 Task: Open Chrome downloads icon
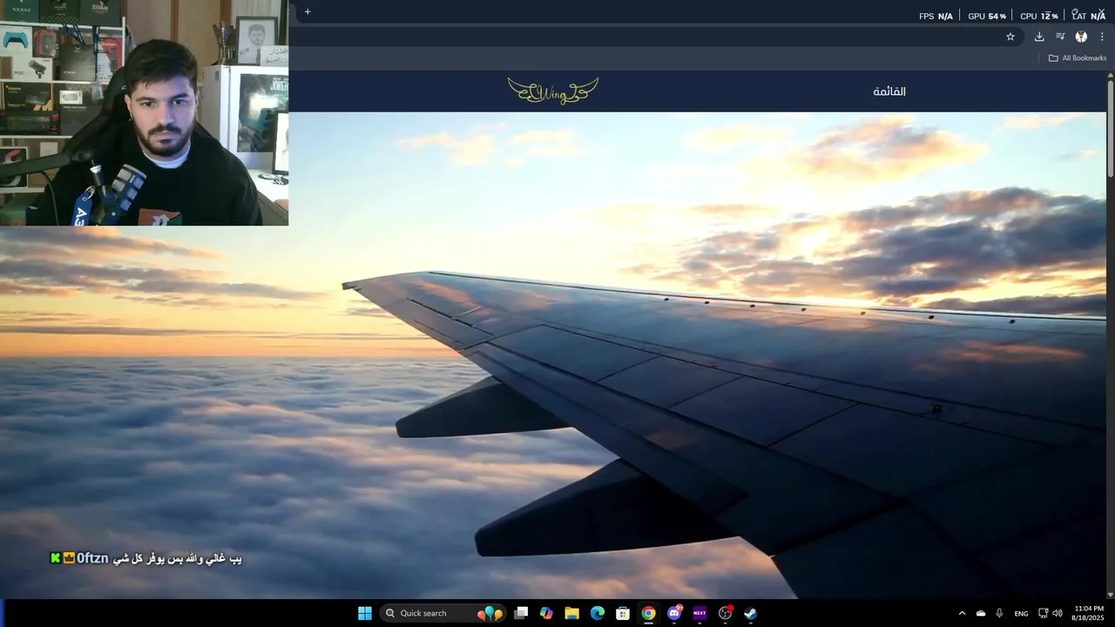tap(1039, 37)
